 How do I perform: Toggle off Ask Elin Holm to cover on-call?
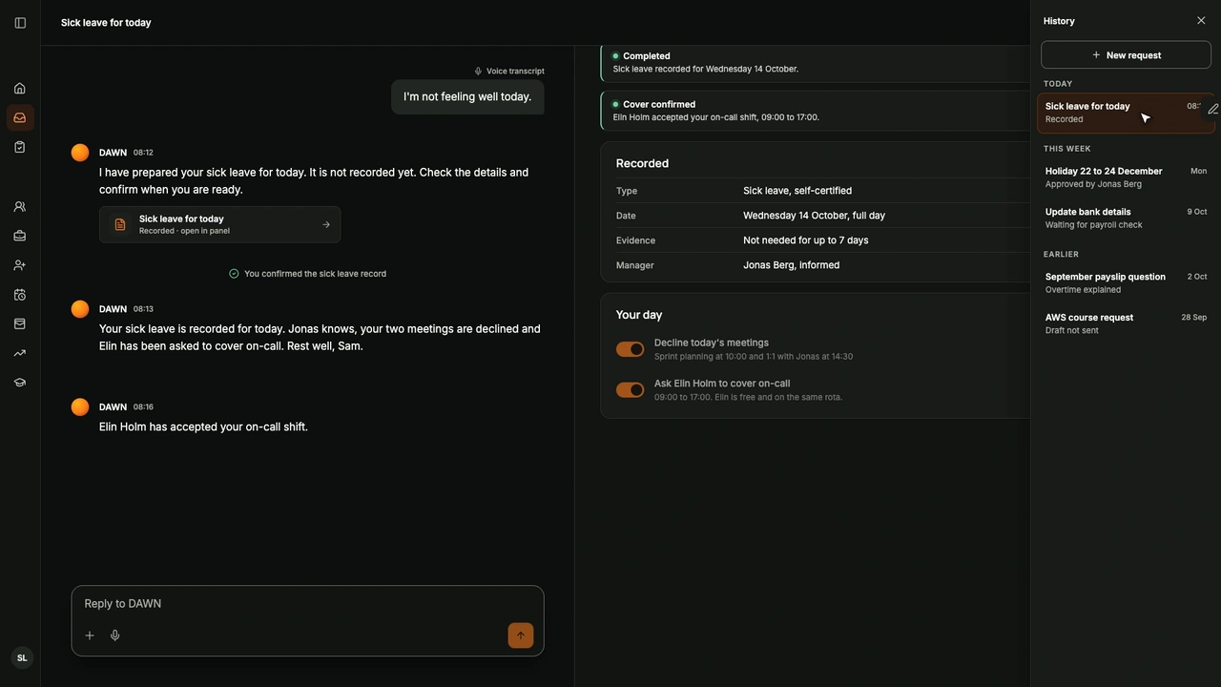coord(630,390)
